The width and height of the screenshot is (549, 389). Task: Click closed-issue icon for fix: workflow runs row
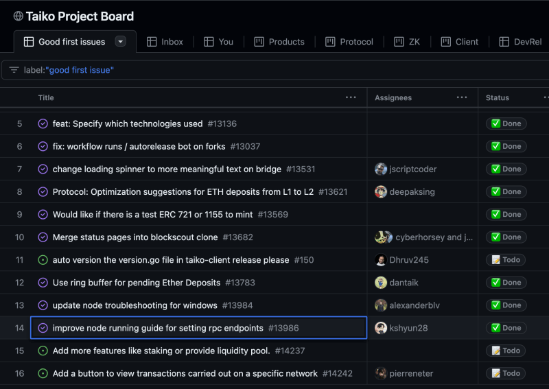pyautogui.click(x=43, y=146)
